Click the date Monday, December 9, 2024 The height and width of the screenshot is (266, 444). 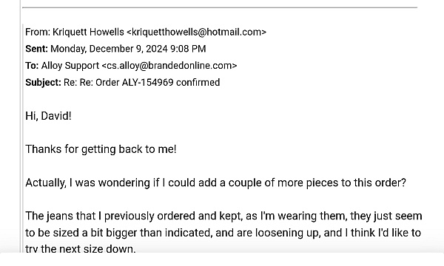pos(109,49)
